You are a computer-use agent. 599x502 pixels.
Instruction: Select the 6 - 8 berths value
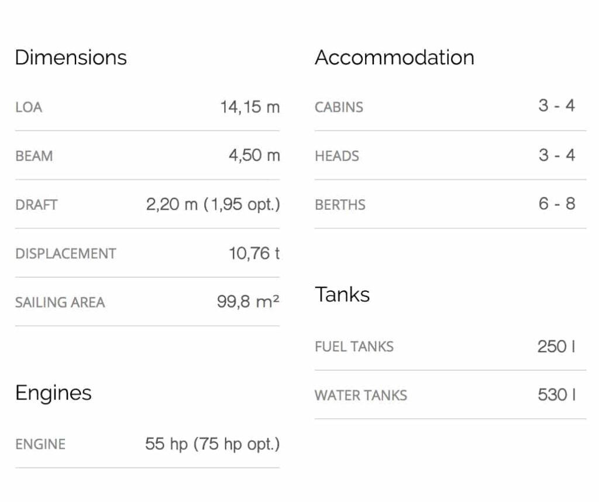point(557,204)
